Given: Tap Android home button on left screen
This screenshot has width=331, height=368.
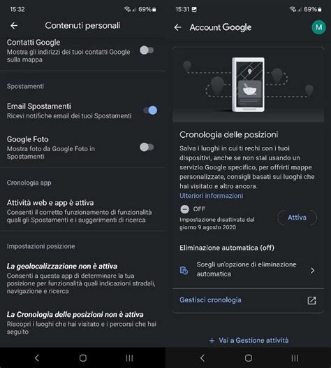Looking at the screenshot, I should 83,358.
